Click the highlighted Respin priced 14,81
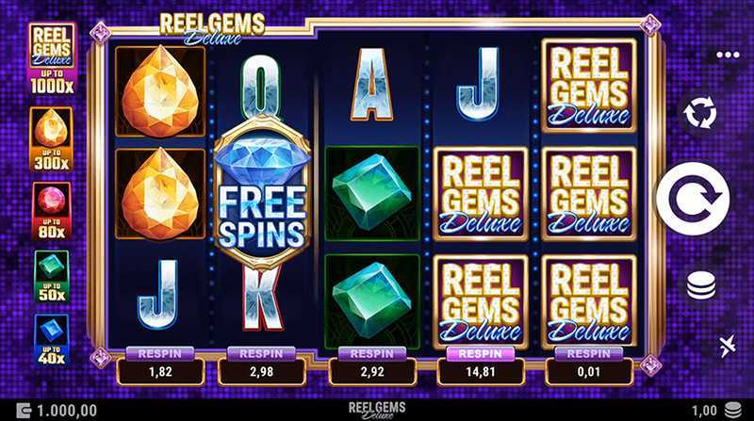This screenshot has height=421, width=754. [x=481, y=365]
